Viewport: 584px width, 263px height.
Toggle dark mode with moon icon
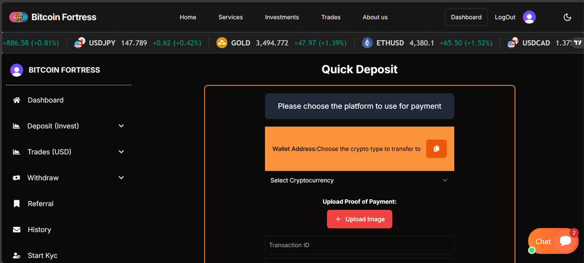(x=567, y=17)
